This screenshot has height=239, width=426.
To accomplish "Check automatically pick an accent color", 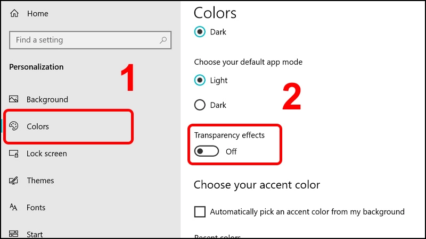I will (200, 211).
